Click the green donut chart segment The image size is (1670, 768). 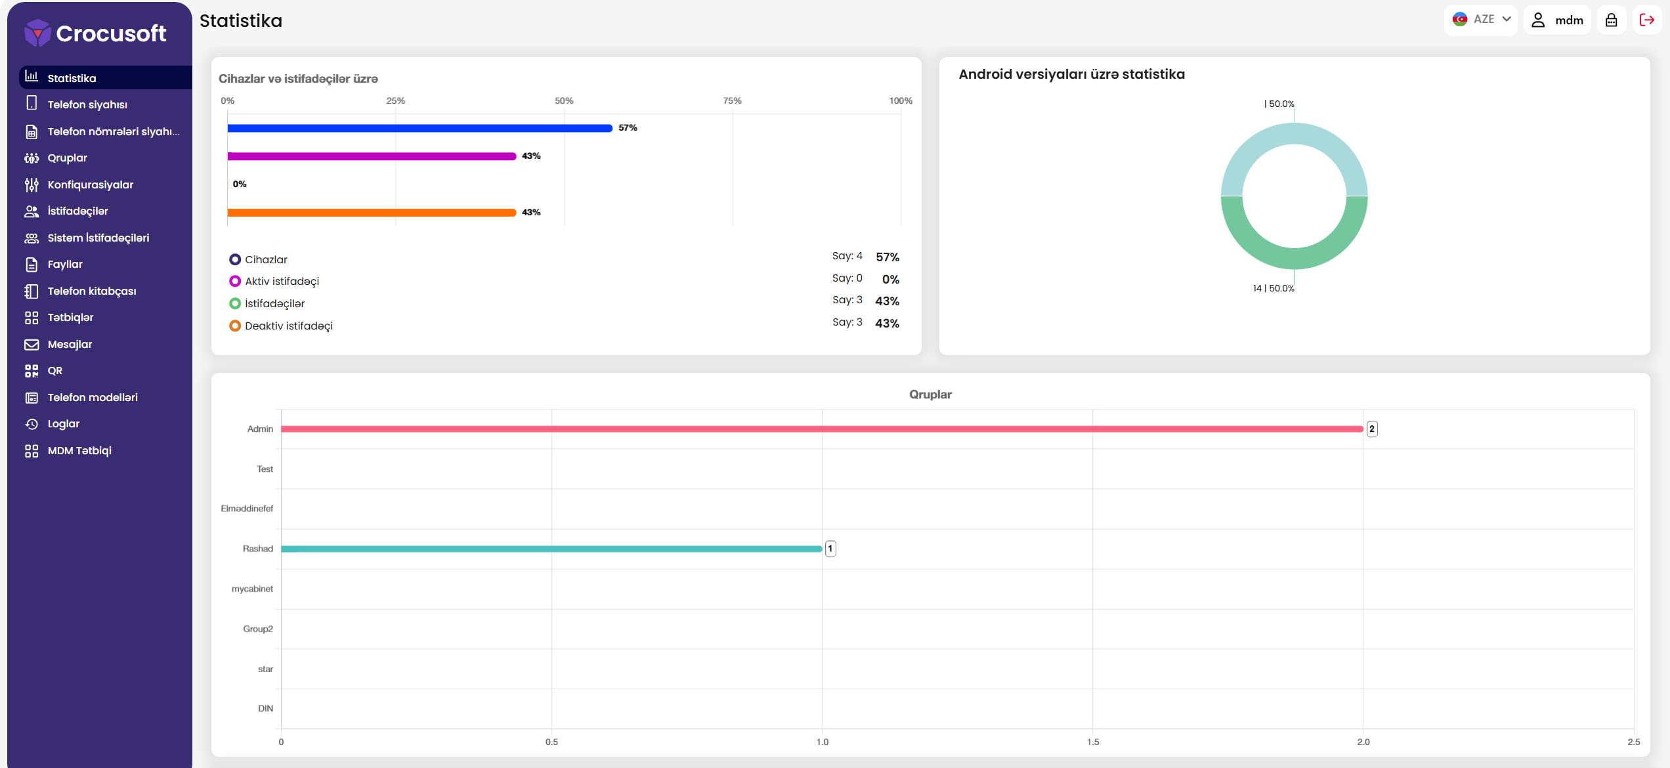tap(1294, 259)
